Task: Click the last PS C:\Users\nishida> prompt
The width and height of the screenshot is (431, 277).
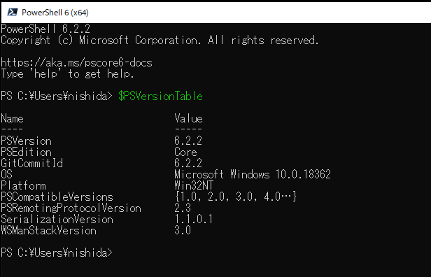Action: pos(57,253)
